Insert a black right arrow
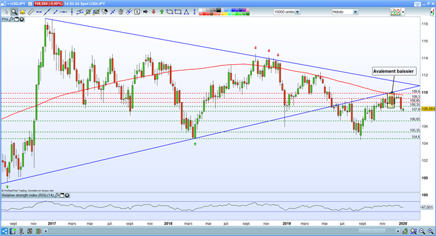Image resolution: width=436 pixels, height=236 pixels. [x=145, y=12]
